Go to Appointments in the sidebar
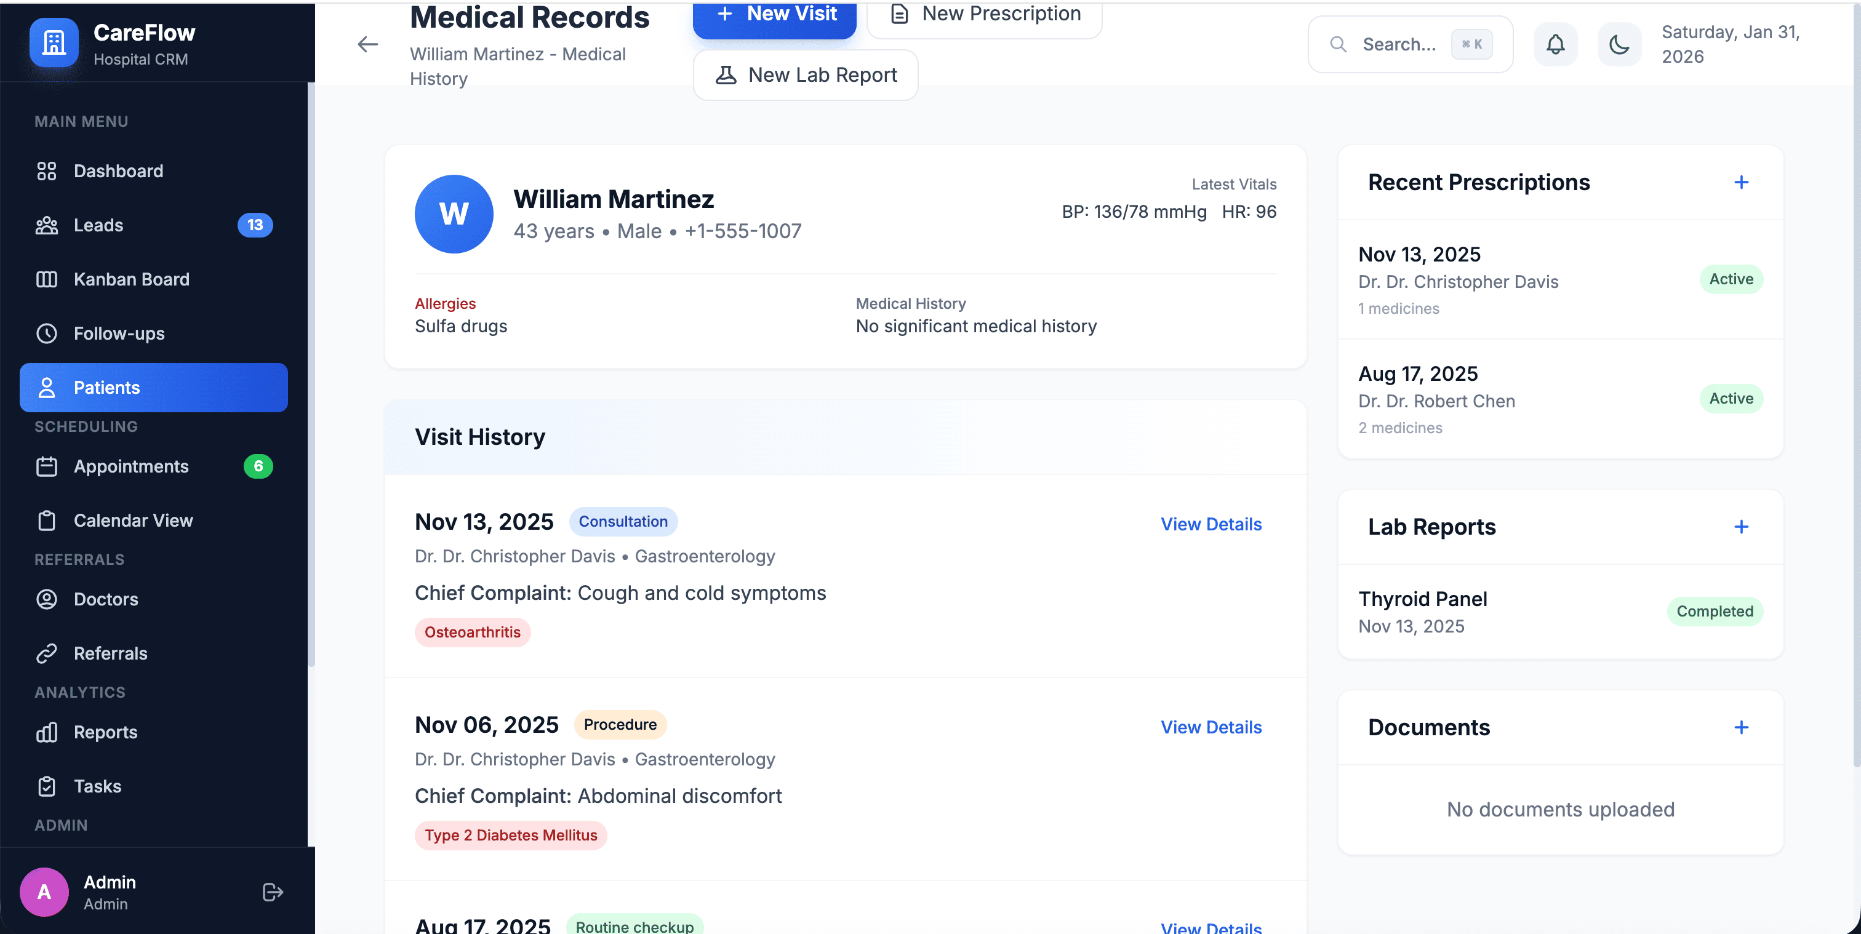This screenshot has width=1861, height=934. (x=132, y=466)
